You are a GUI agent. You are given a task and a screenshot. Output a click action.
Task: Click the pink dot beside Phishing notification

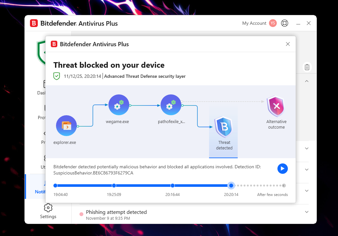81,214
